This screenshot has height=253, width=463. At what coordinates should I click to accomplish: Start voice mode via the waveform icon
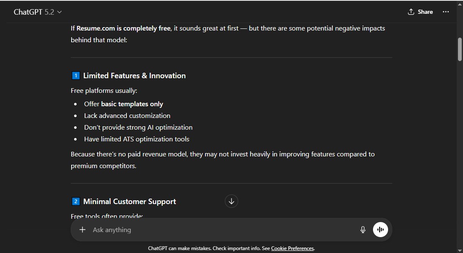(x=380, y=229)
